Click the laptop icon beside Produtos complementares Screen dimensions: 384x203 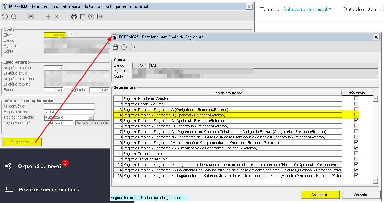click(9, 189)
